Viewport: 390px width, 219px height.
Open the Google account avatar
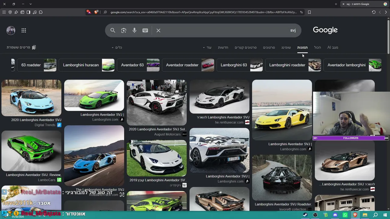11,30
